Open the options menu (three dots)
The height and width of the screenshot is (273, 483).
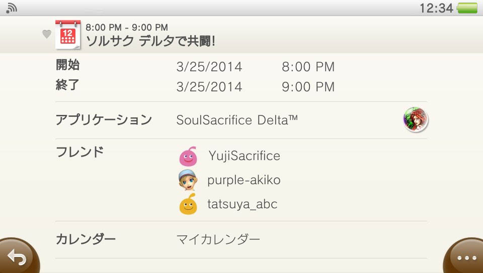coord(466,258)
